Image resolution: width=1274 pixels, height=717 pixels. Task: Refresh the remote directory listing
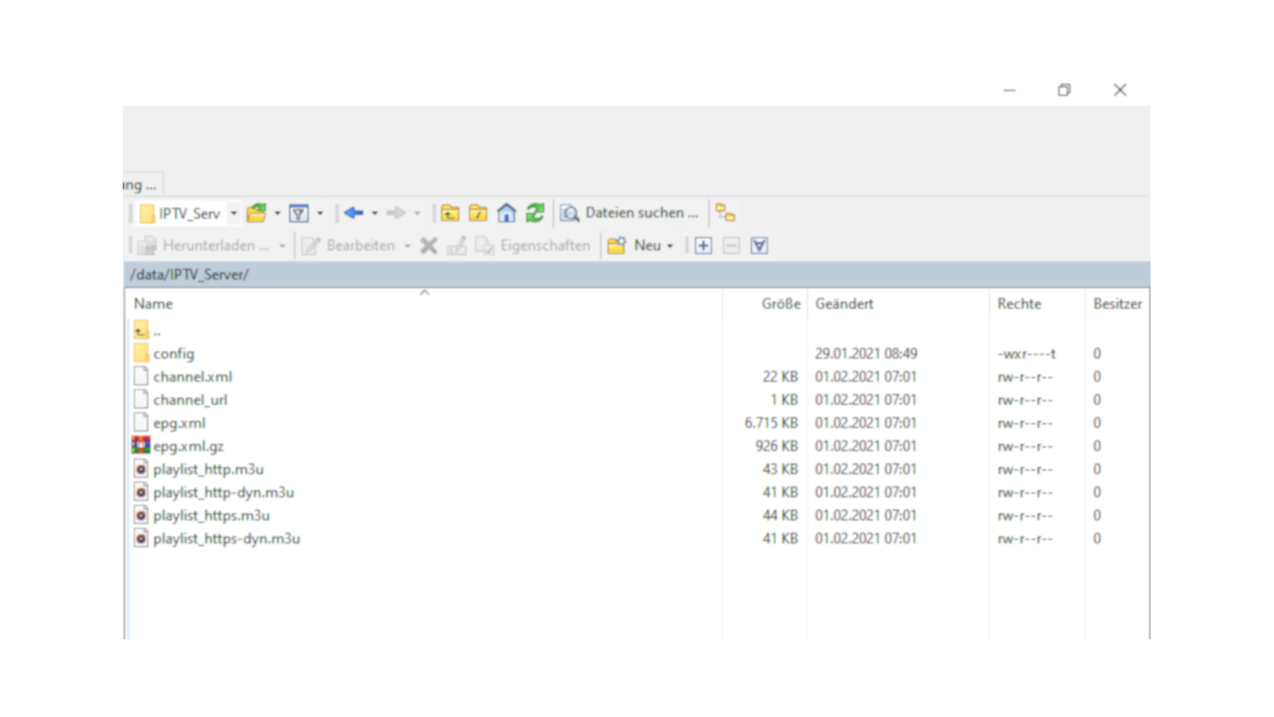[x=535, y=213]
